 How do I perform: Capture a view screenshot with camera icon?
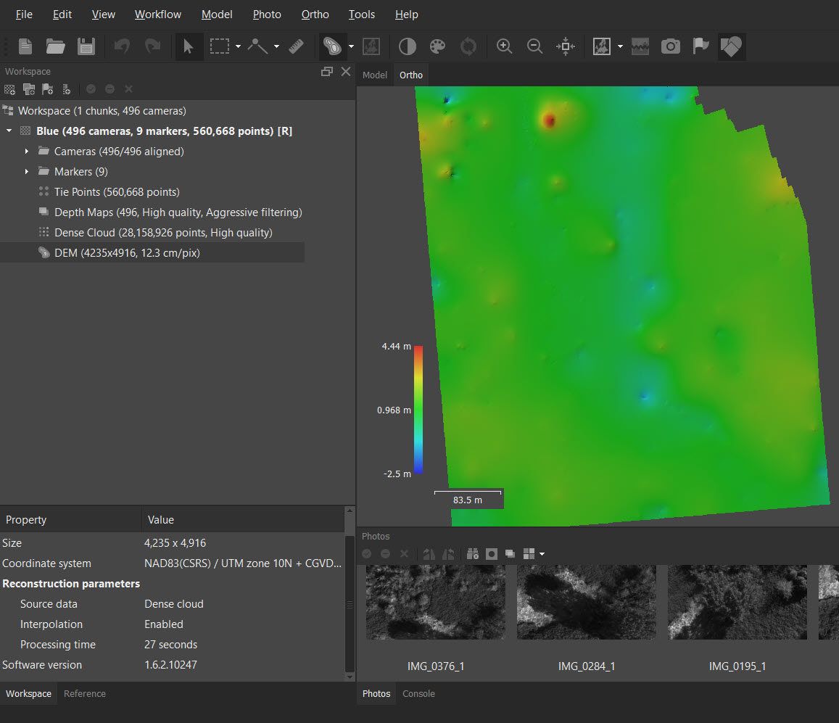(670, 46)
